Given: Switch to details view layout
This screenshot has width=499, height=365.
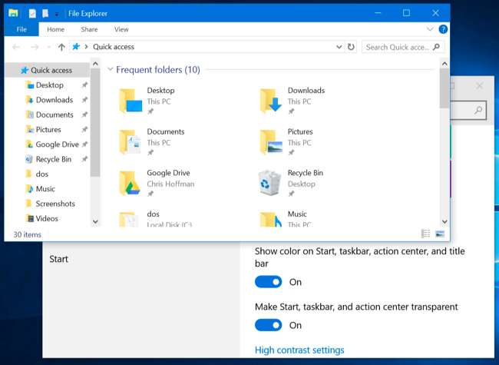Looking at the screenshot, I should [425, 234].
